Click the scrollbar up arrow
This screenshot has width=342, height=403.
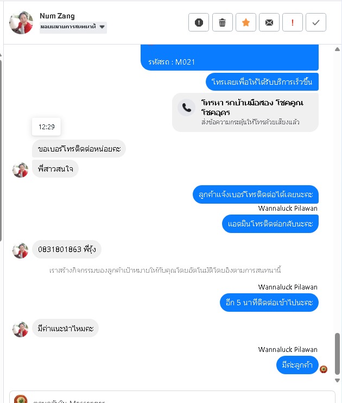[337, 49]
